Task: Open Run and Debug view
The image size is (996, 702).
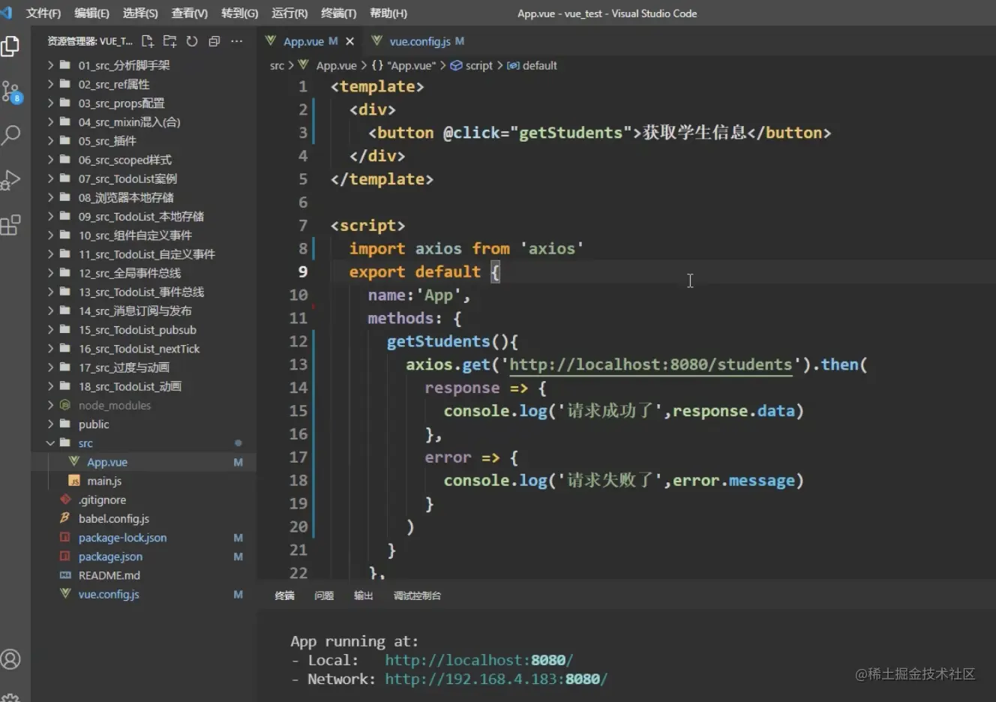Action: (10, 180)
